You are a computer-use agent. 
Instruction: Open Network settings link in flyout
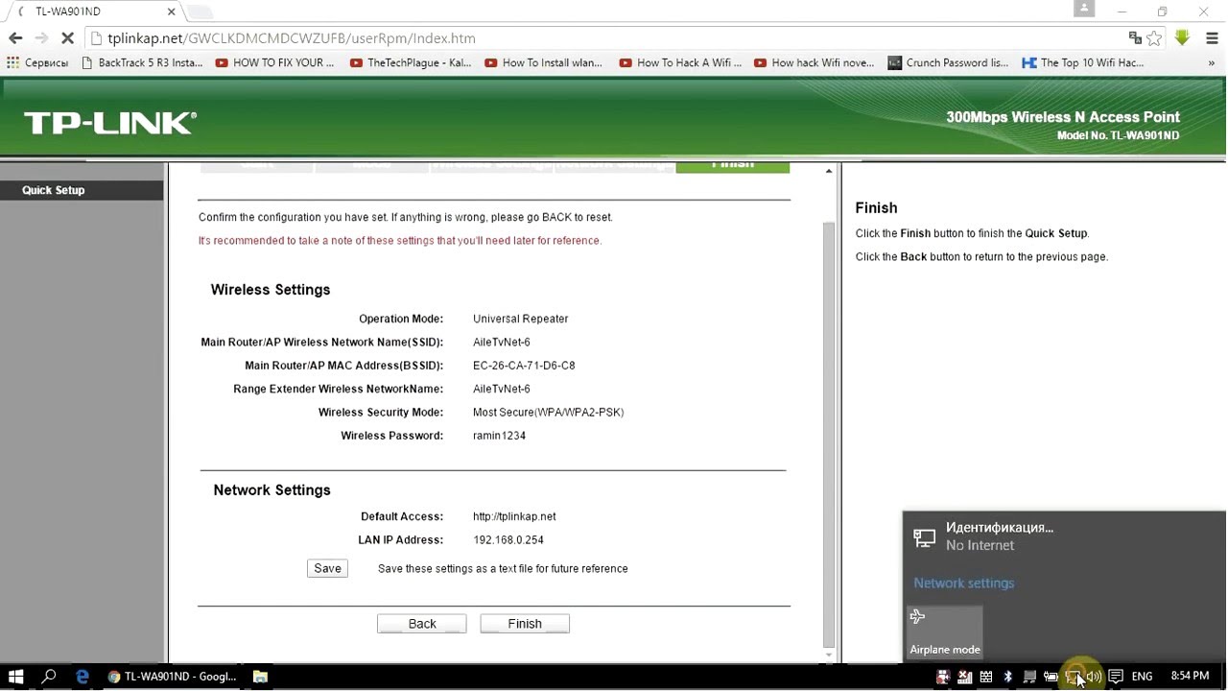(x=963, y=584)
